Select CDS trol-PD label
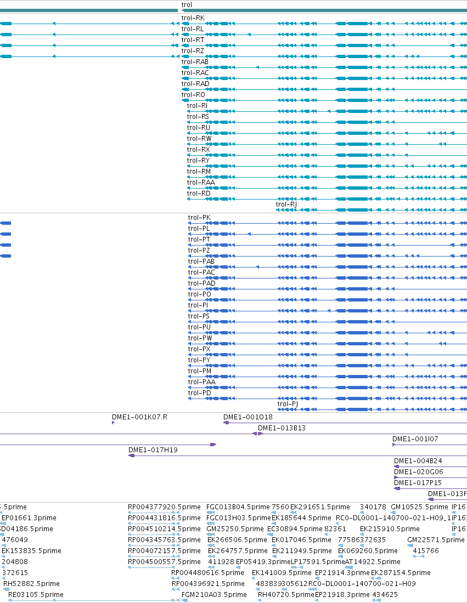The height and width of the screenshot is (603, 467). [200, 393]
